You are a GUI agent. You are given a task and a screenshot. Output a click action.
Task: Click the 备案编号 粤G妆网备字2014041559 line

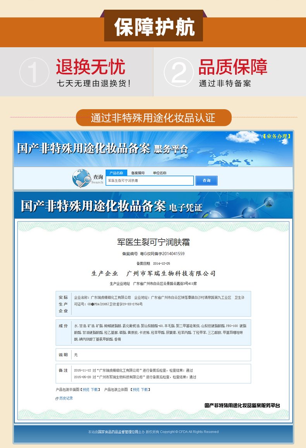pos(153,254)
